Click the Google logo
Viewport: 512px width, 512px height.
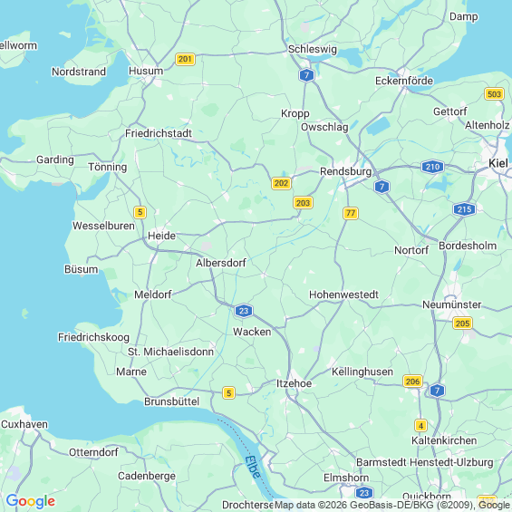click(x=31, y=501)
